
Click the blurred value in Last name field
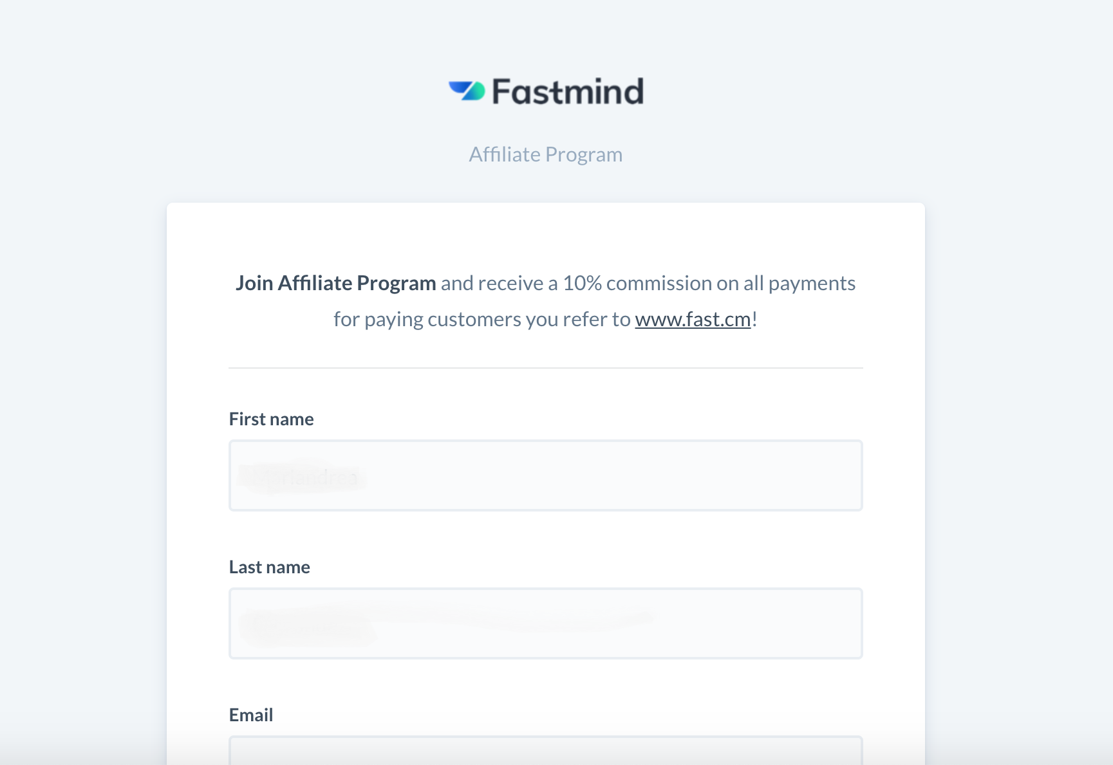point(308,625)
